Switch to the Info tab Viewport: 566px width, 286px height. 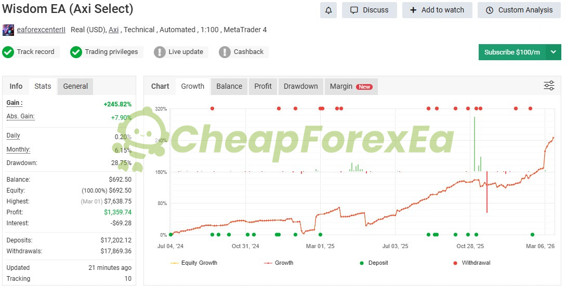16,86
